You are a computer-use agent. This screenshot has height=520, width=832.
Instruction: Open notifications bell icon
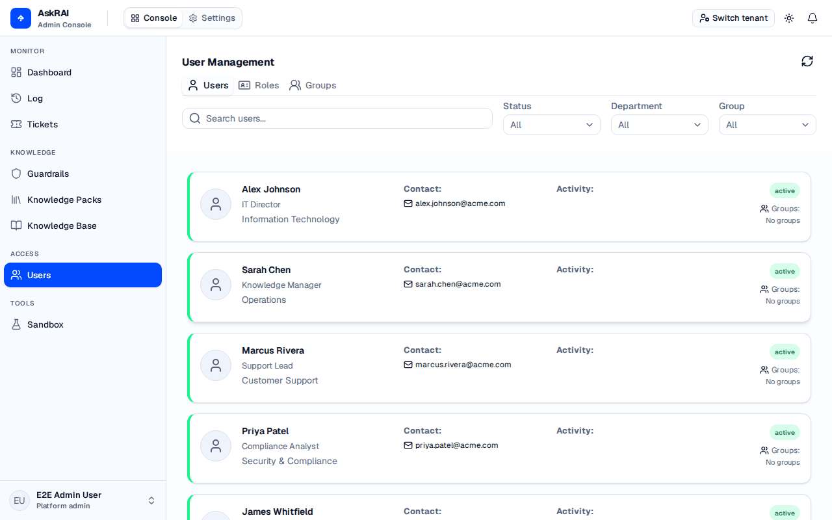click(812, 18)
